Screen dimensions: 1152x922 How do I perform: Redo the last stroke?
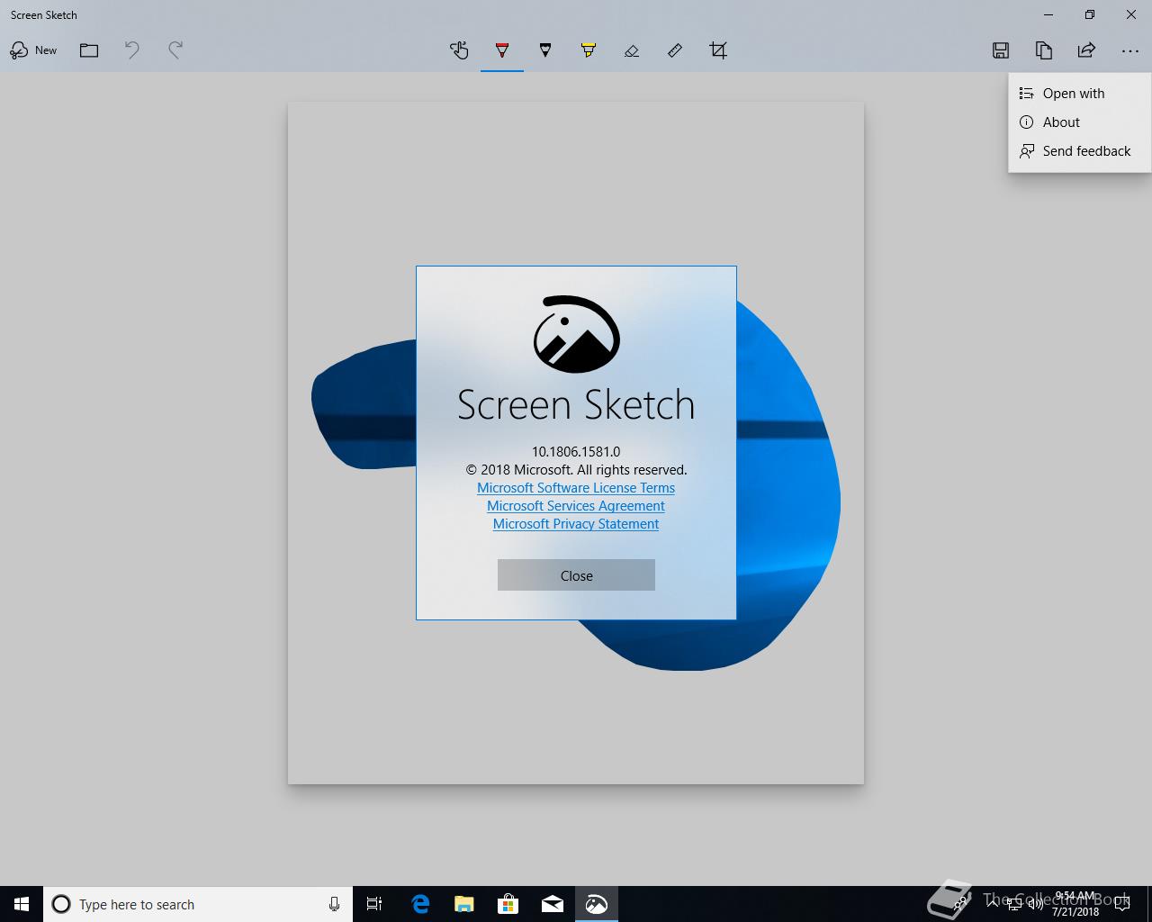(175, 50)
